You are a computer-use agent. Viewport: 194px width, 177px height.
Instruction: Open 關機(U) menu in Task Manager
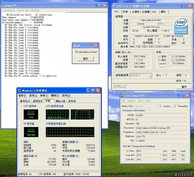click(55, 95)
